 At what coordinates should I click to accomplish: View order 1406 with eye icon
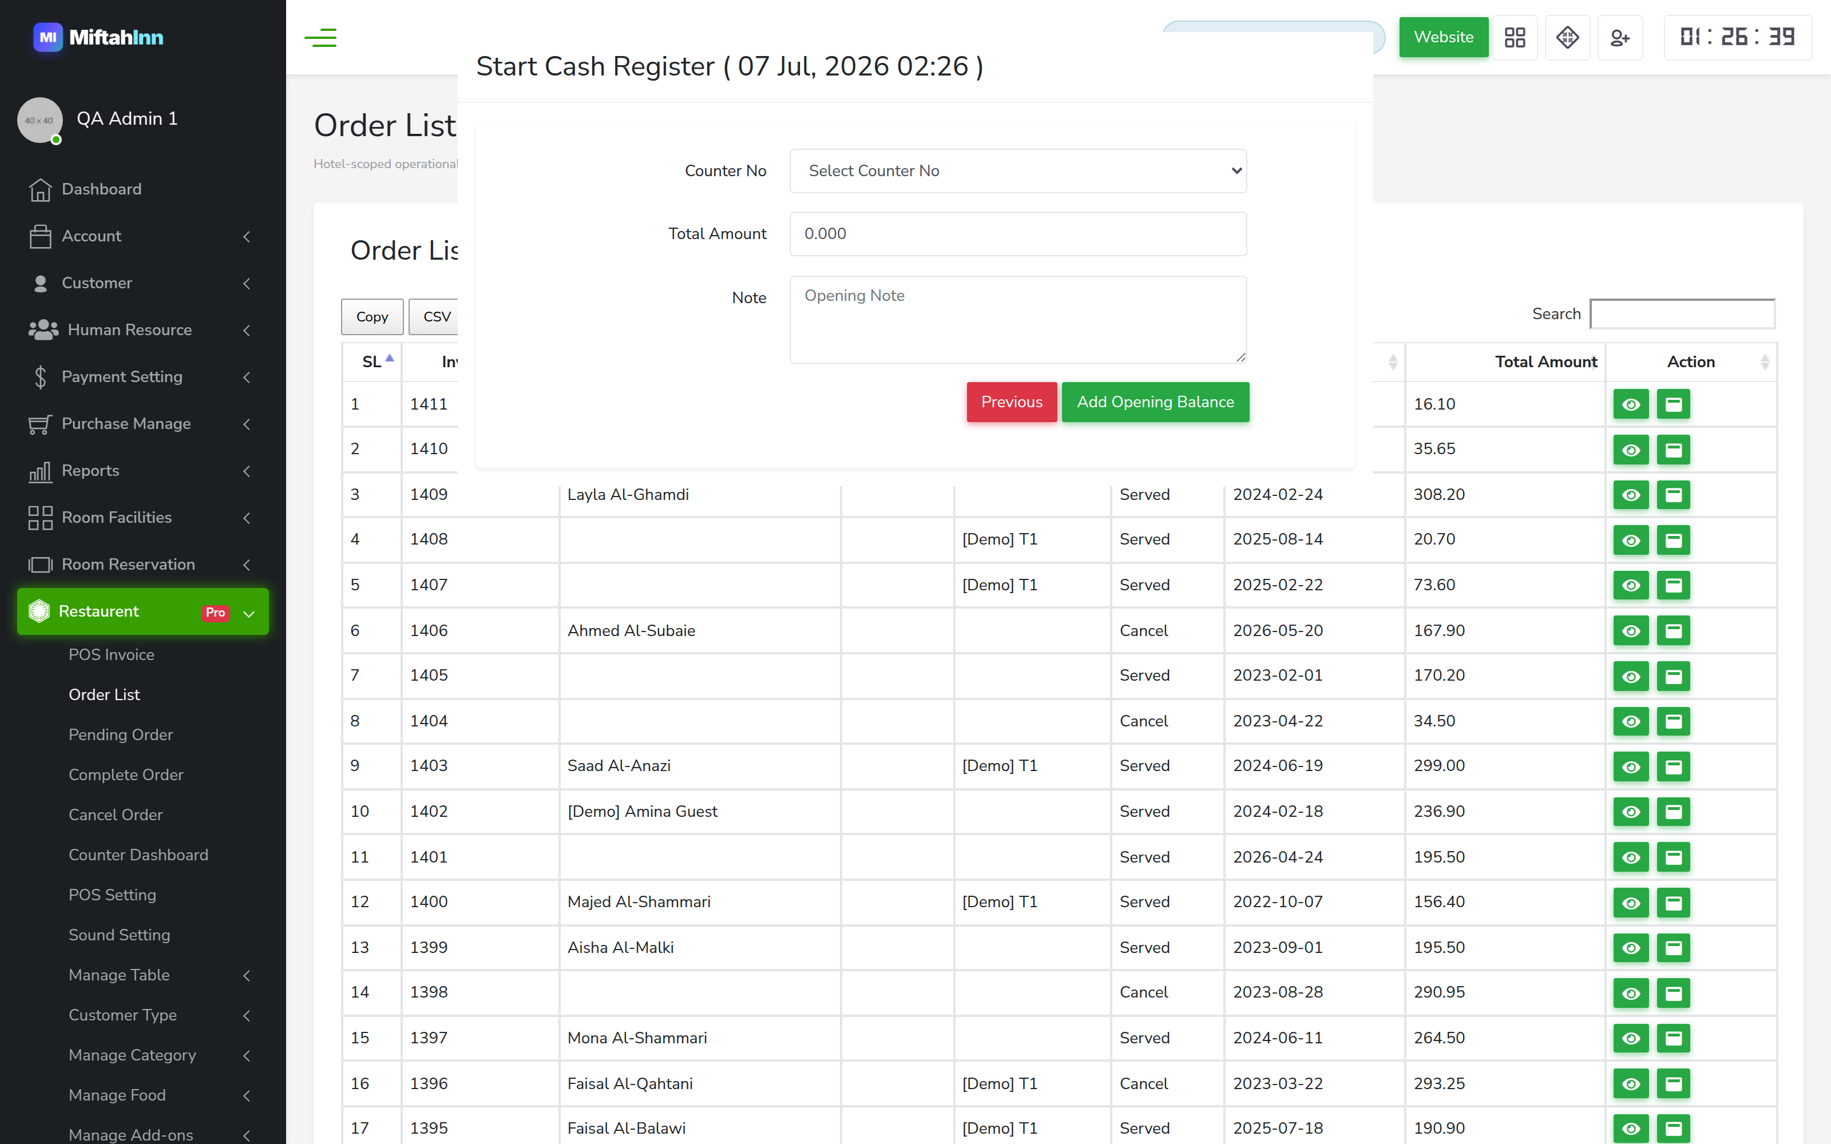(1631, 630)
